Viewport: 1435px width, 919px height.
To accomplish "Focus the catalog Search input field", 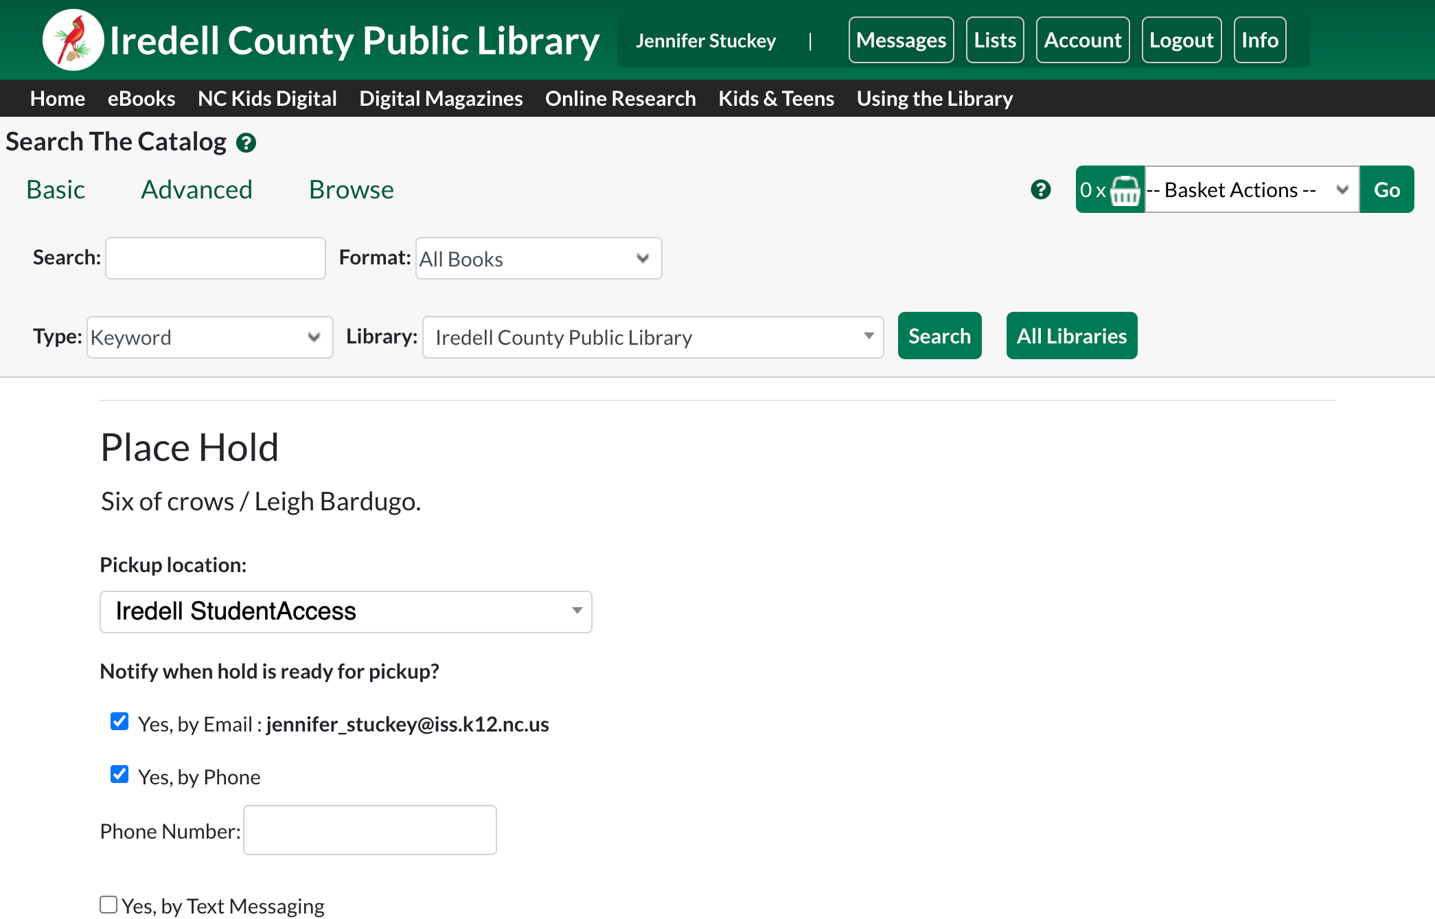I will [x=216, y=258].
